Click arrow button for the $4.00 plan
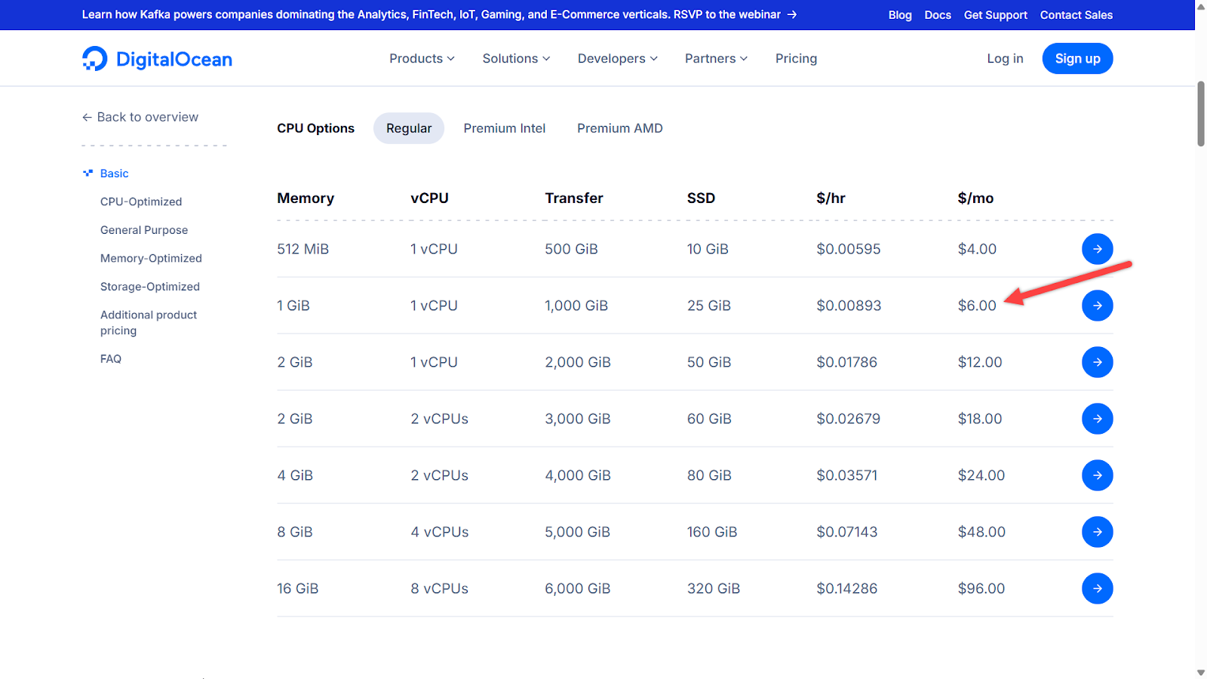Image resolution: width=1207 pixels, height=679 pixels. 1097,249
